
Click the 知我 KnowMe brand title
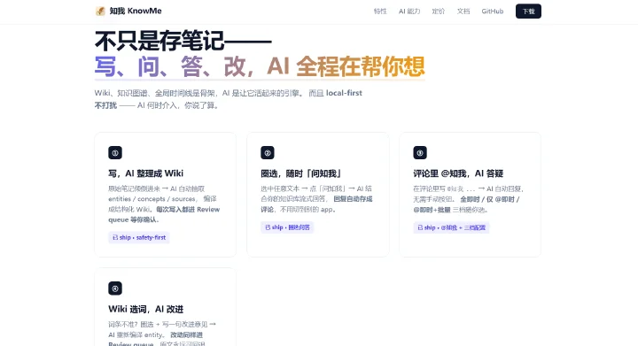point(136,11)
